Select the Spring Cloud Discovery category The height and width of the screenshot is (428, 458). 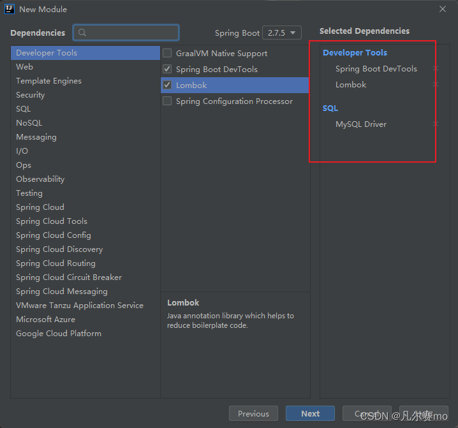click(x=85, y=249)
